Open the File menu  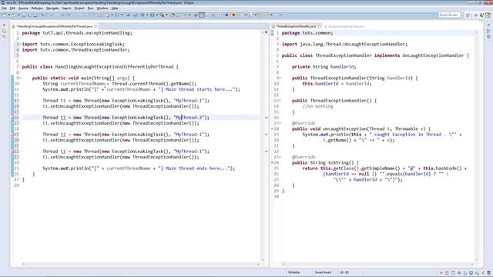click(4, 8)
